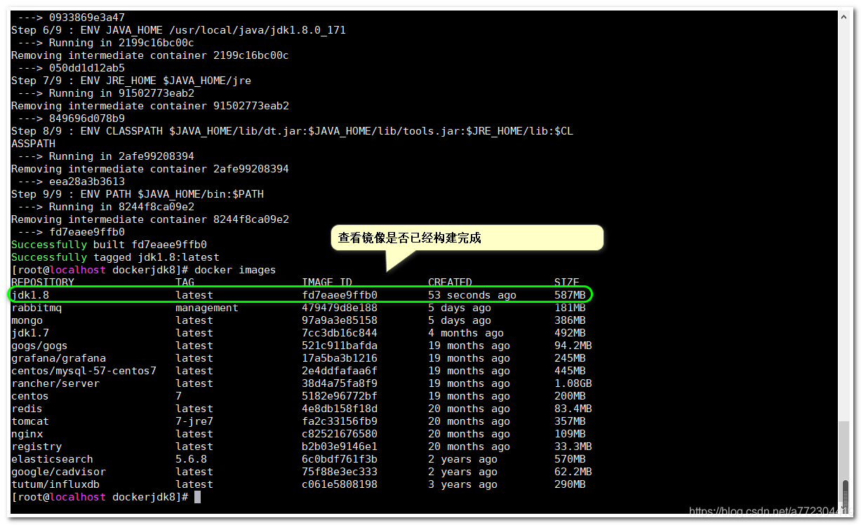Select the tomcat image line

[x=29, y=421]
